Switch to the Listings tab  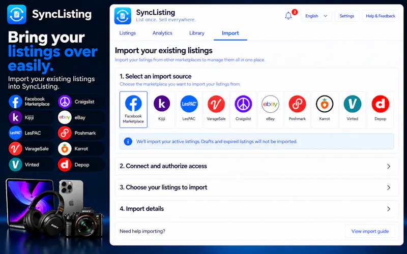point(128,33)
